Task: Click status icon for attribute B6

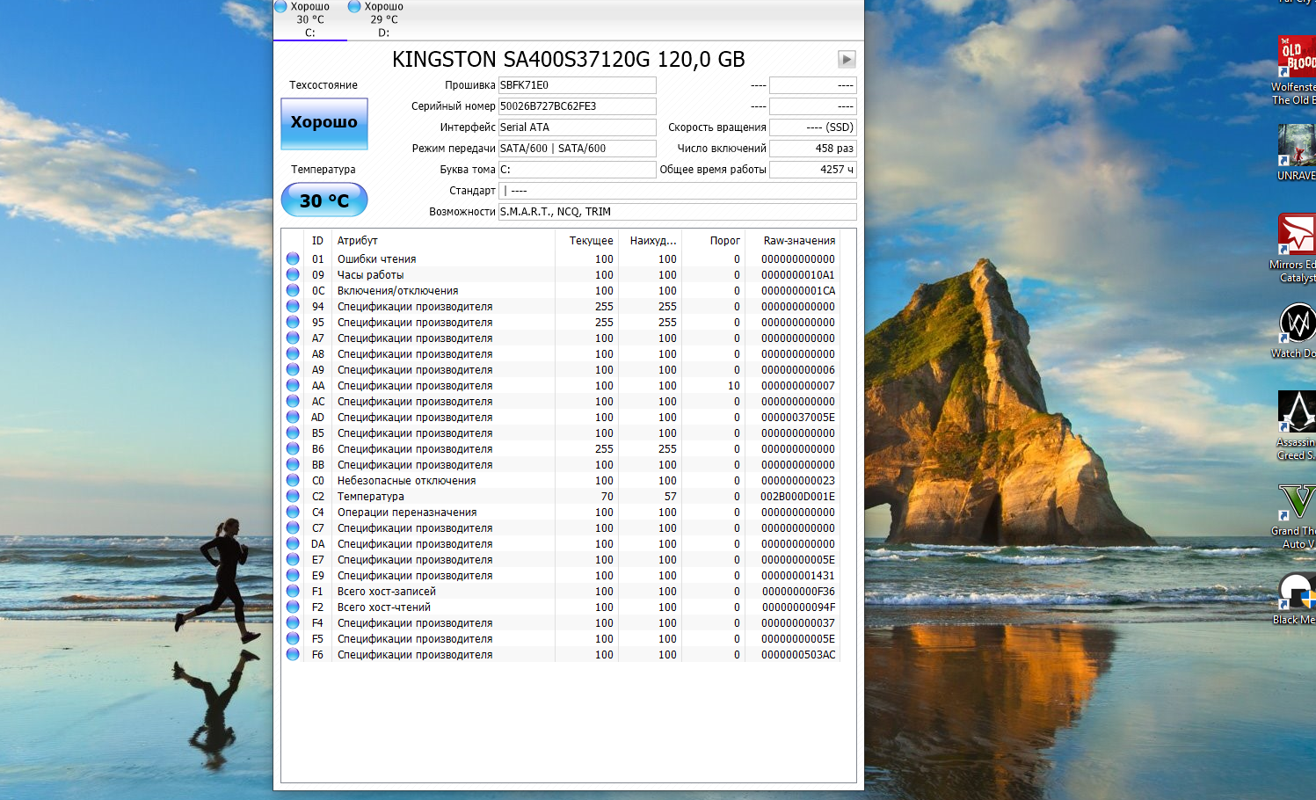Action: (x=293, y=449)
